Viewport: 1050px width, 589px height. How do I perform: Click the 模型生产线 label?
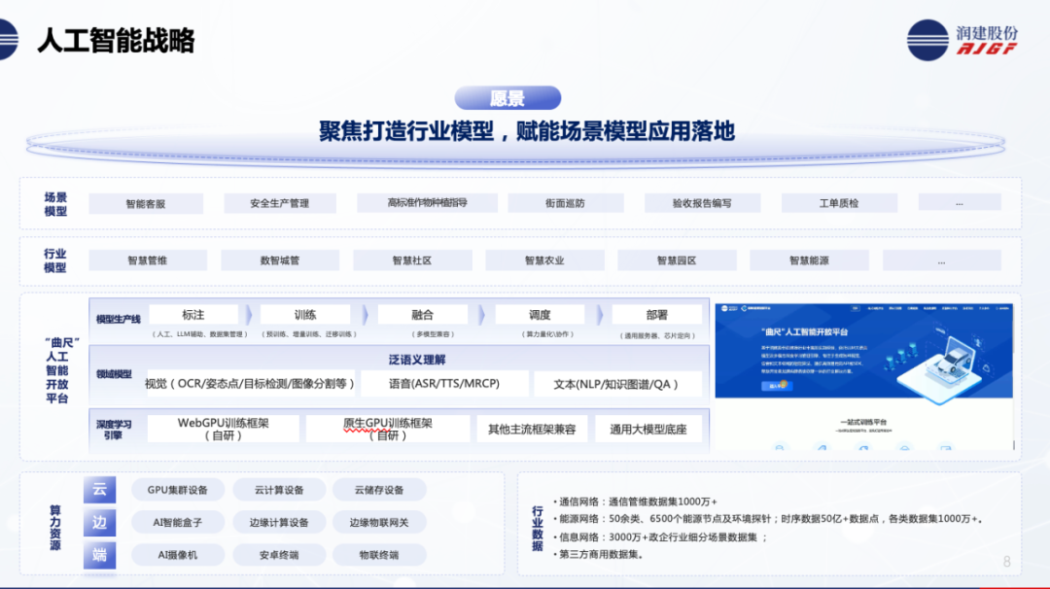click(119, 319)
